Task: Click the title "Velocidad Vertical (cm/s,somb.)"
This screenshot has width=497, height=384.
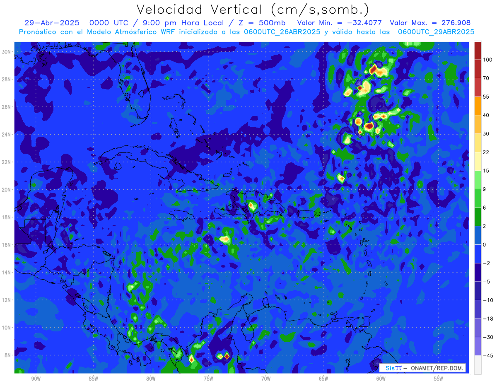Action: tap(253, 10)
